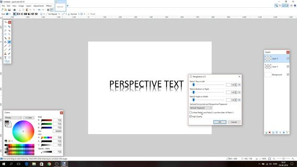Viewport: 297px width, 167px height.
Task: Expand the image list arrow
Action: point(68,6)
